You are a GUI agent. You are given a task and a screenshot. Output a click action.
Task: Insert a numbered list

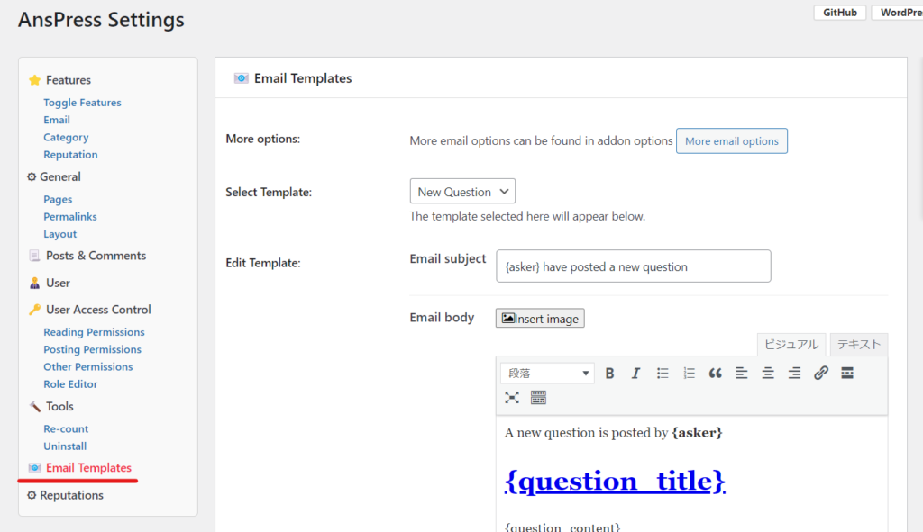pos(690,373)
